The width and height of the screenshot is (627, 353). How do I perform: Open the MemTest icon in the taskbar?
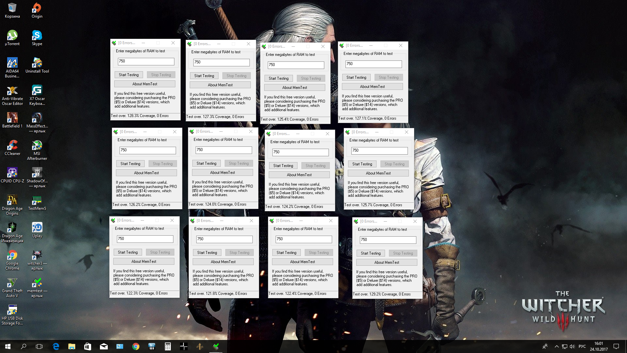click(216, 346)
